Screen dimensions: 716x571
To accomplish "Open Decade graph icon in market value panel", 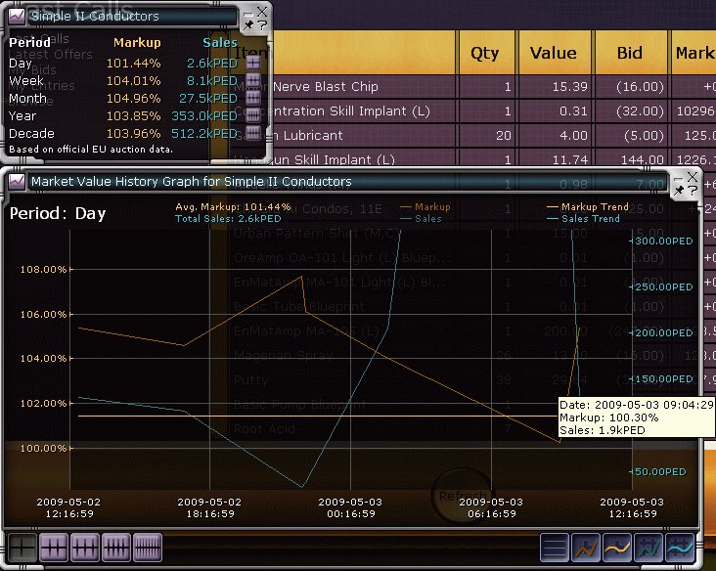I will tap(253, 133).
